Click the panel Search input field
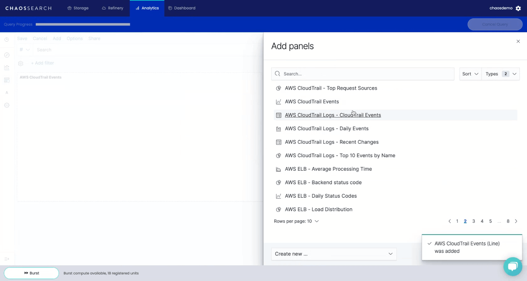Image resolution: width=527 pixels, height=281 pixels. click(361, 74)
